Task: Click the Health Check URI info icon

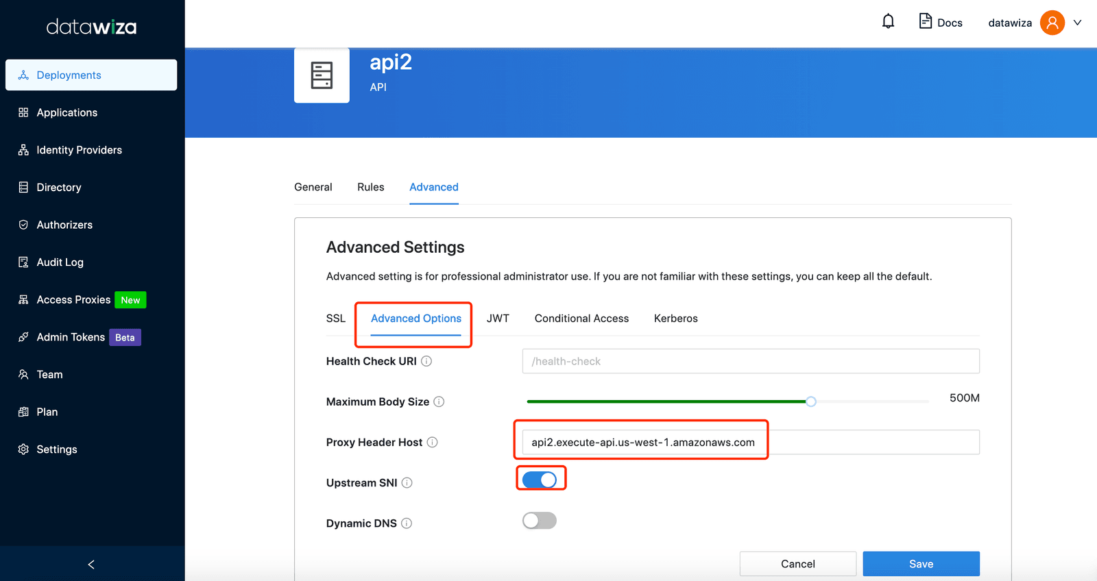Action: 426,361
